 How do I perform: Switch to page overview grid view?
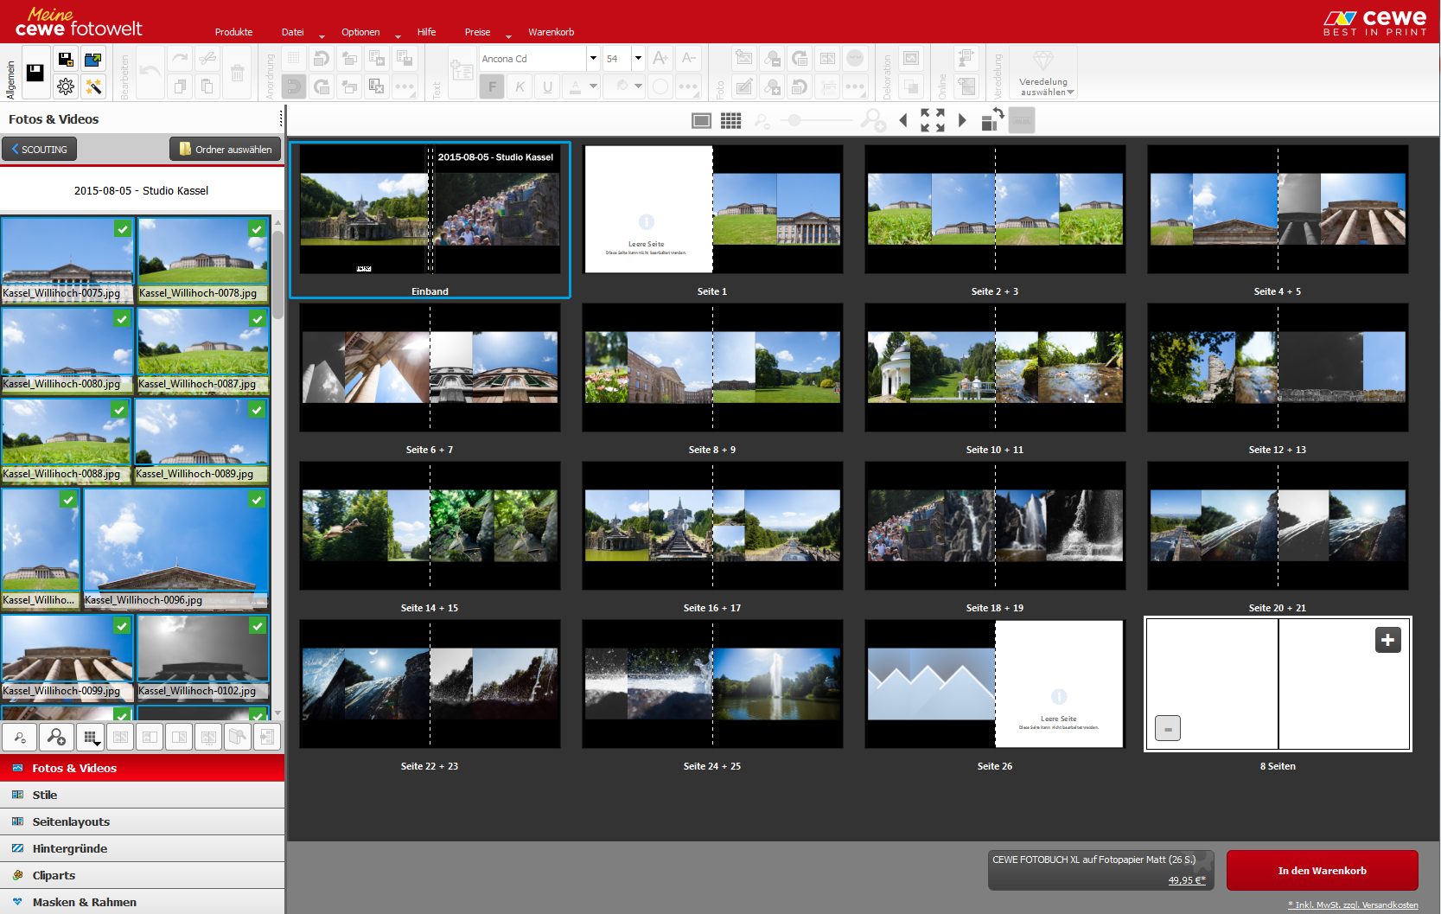pyautogui.click(x=730, y=121)
